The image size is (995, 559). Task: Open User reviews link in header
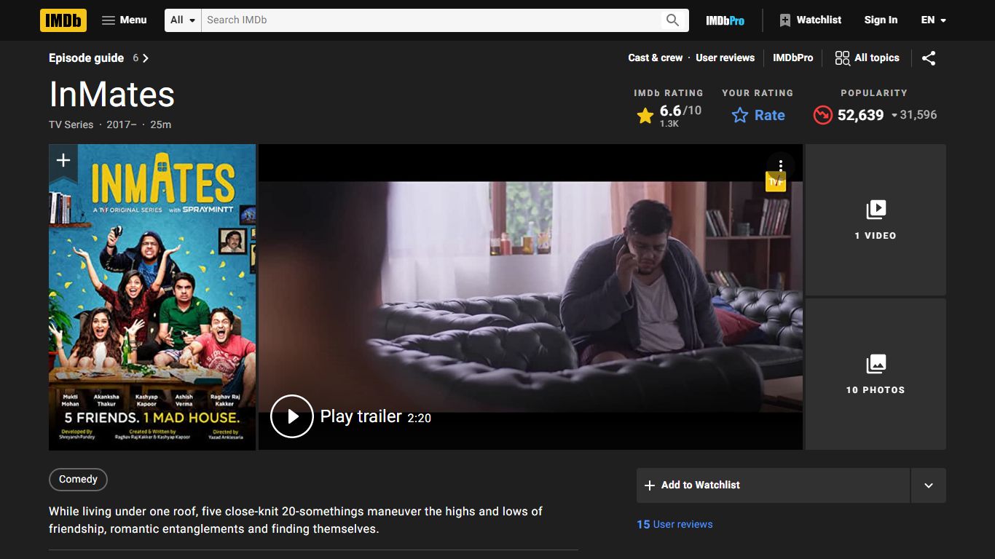[x=725, y=58]
